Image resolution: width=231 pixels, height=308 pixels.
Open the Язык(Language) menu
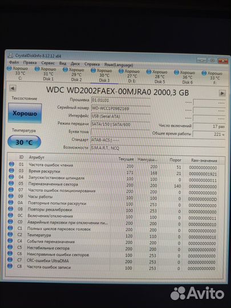click(x=119, y=65)
